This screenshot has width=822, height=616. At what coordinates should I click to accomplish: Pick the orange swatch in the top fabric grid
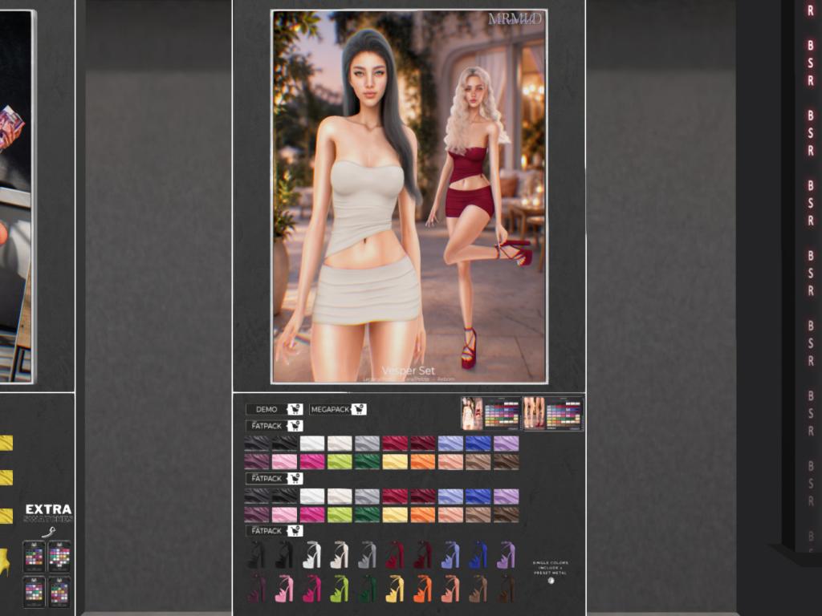[423, 461]
